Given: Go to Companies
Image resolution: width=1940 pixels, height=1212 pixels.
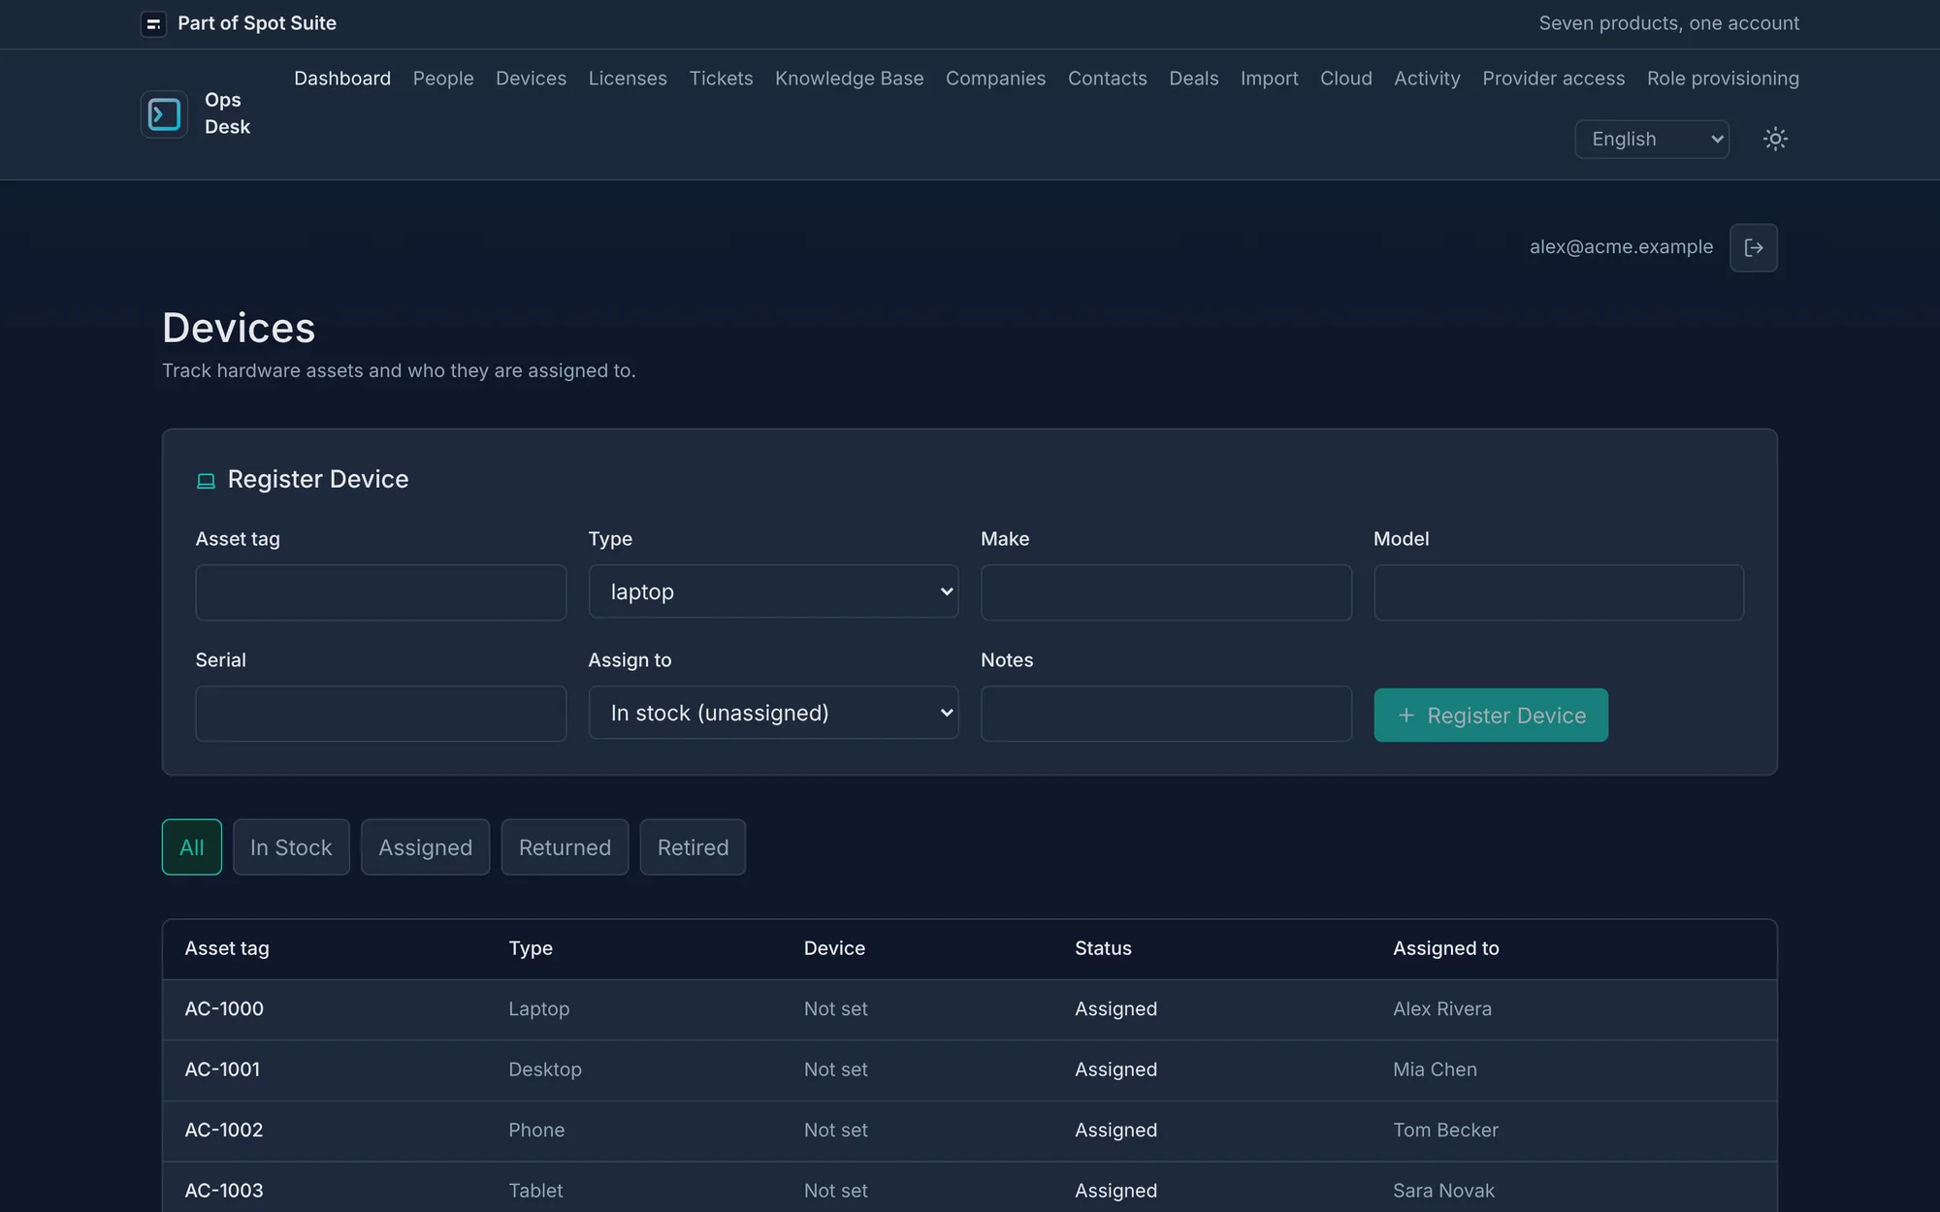Looking at the screenshot, I should [995, 79].
